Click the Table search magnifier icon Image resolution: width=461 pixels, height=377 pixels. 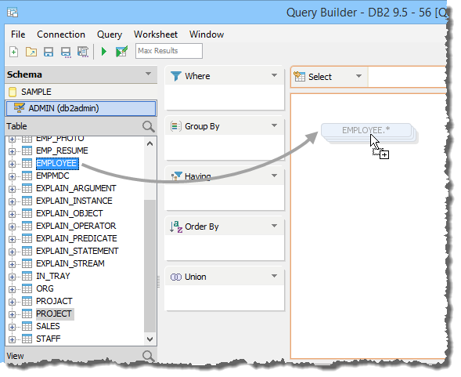pos(148,127)
